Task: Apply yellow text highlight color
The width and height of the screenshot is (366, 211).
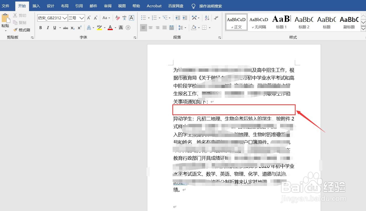Action: (99, 28)
